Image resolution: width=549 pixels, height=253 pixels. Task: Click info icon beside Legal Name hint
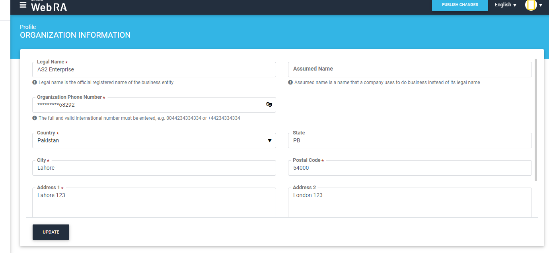35,82
